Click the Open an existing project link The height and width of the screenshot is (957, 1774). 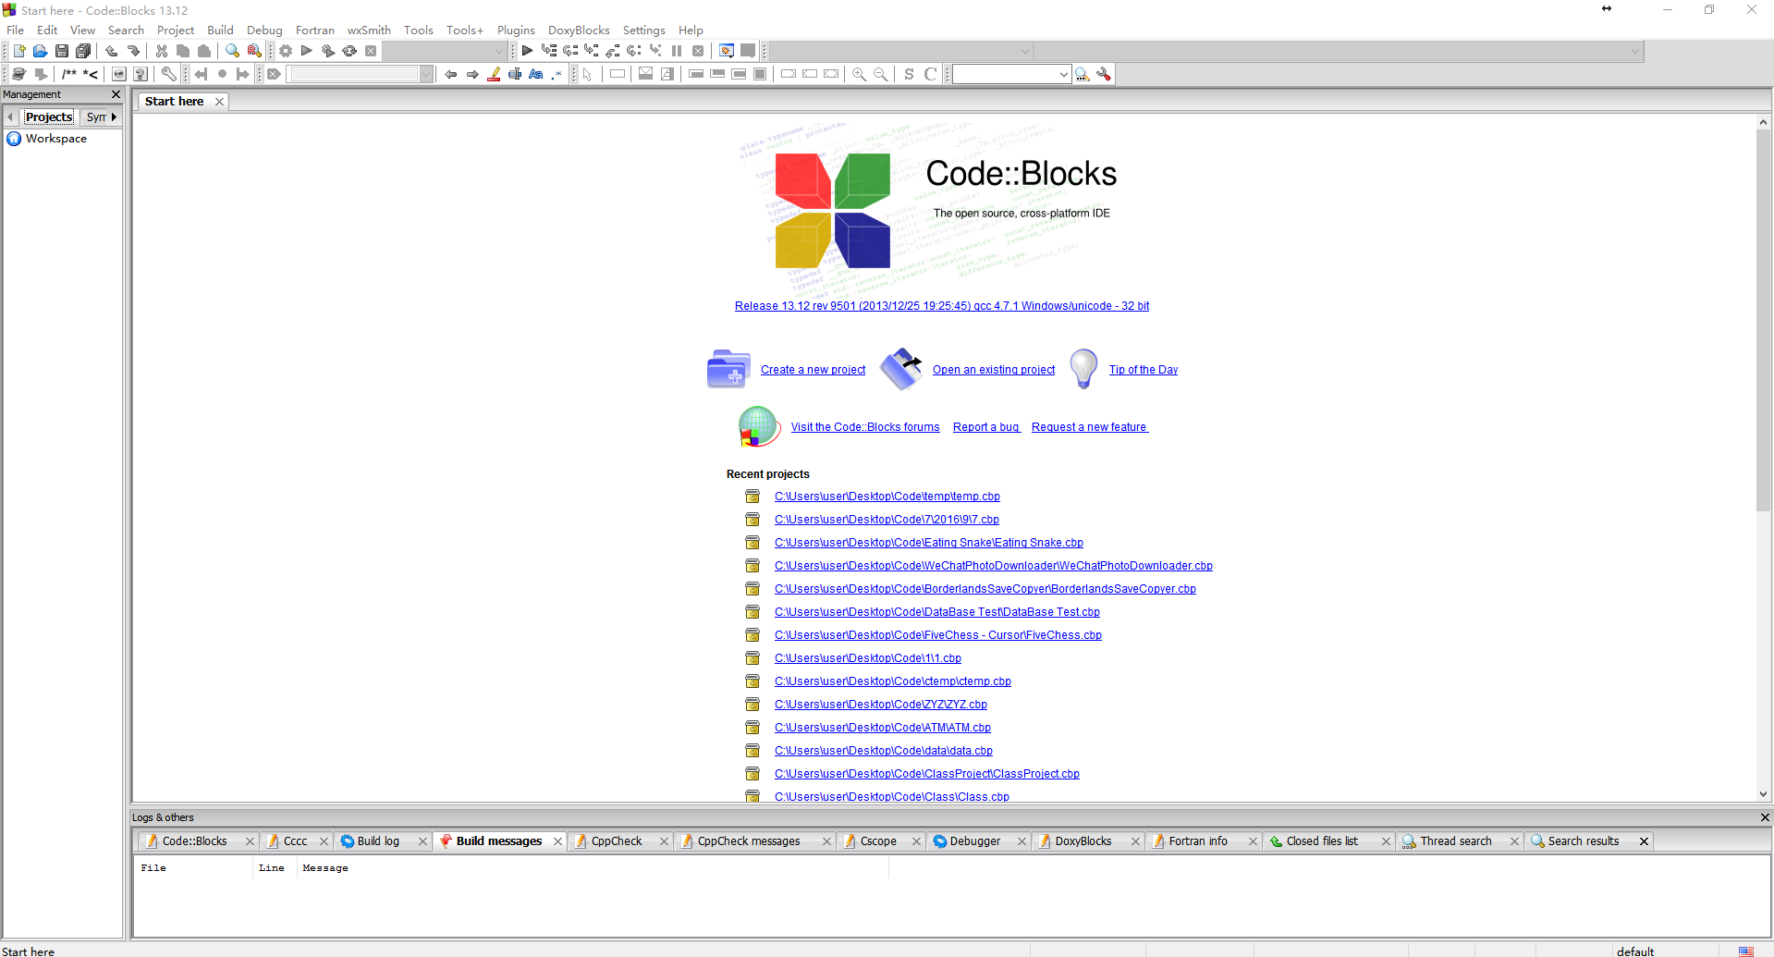pos(994,370)
